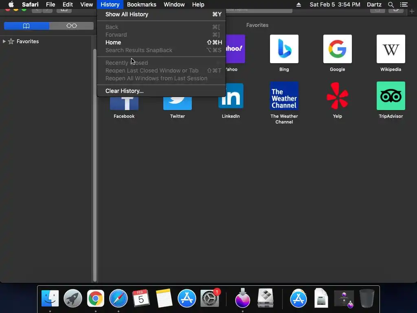The image size is (417, 313).
Task: Open Notification Center list icon
Action: pyautogui.click(x=404, y=4)
